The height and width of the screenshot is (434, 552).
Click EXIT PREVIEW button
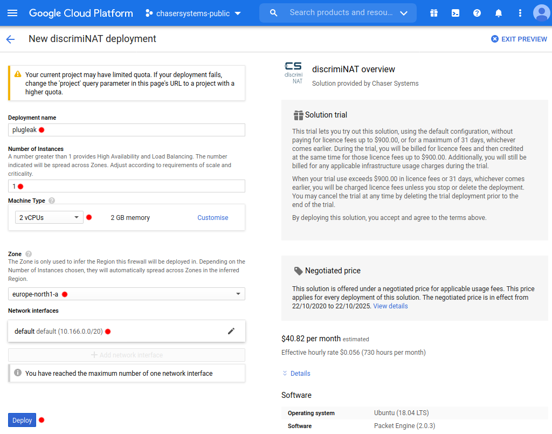(519, 39)
